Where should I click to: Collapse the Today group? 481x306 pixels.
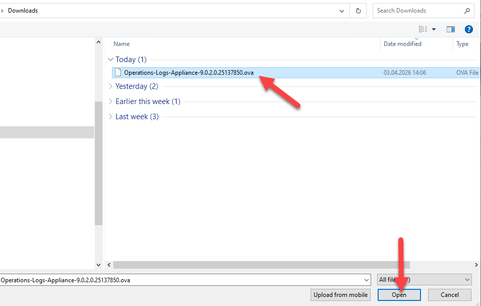[x=110, y=60]
